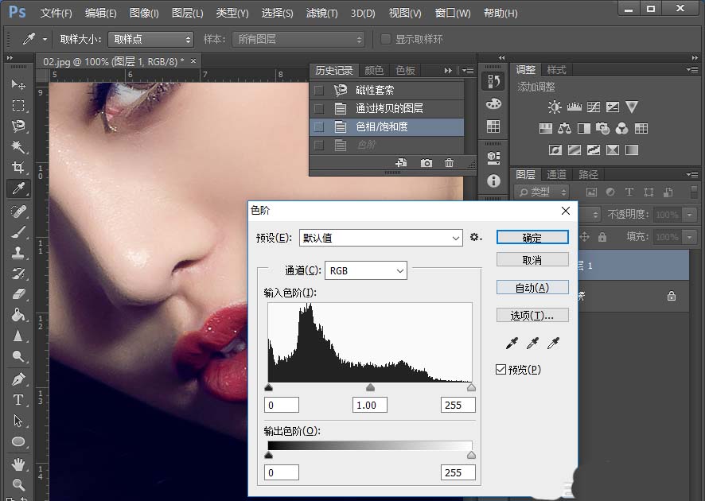Click the OK button in Levels dialog

pos(532,238)
